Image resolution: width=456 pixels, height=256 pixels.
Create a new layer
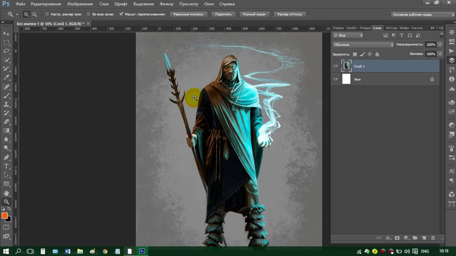pos(424,238)
